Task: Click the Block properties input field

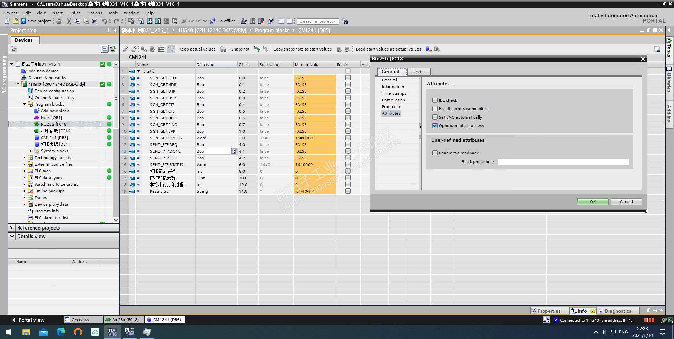Action: (563, 162)
